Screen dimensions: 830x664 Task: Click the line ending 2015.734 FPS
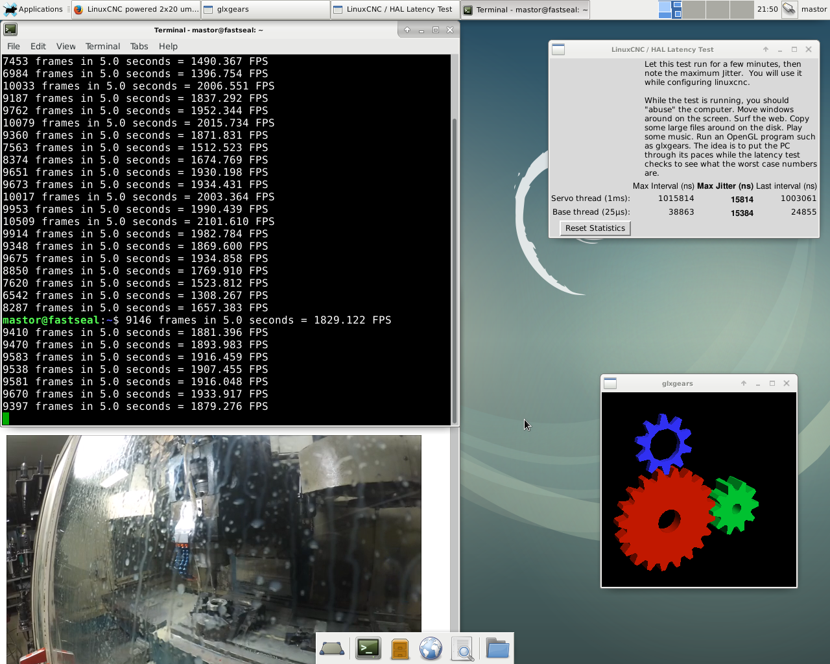[139, 123]
